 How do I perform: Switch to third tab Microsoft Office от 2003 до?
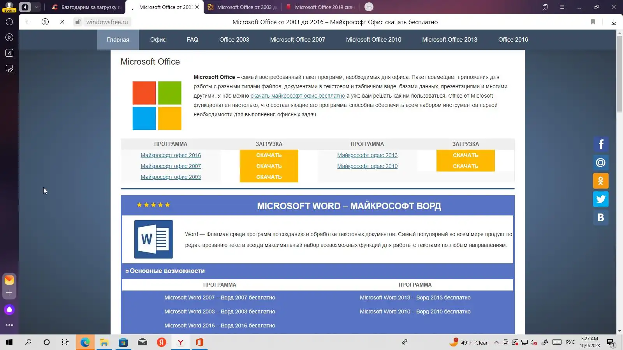[x=242, y=7]
